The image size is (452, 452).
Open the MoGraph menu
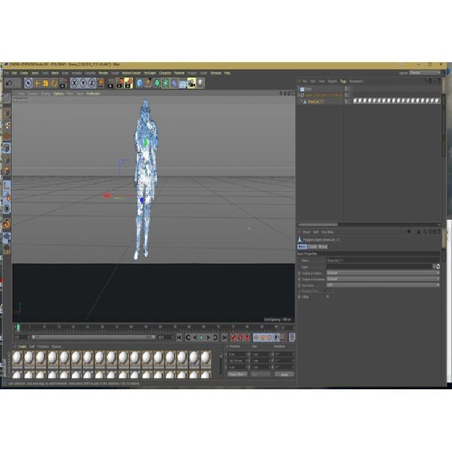coord(150,73)
